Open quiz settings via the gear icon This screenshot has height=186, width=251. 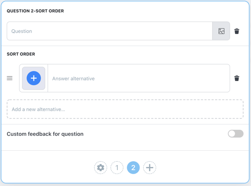[100, 168]
